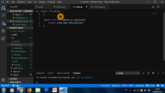This screenshot has width=165, height=93.
Task: Open the Terminal menu
Action: click(51, 2)
